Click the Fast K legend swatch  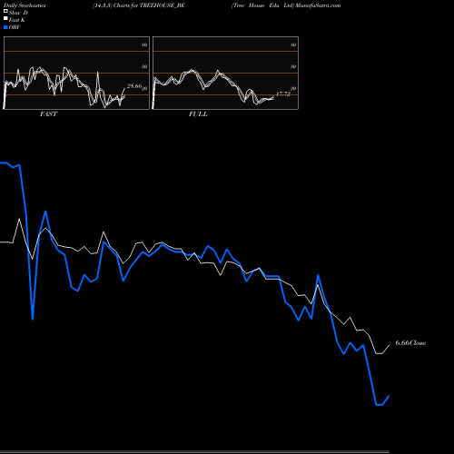pyautogui.click(x=5, y=18)
